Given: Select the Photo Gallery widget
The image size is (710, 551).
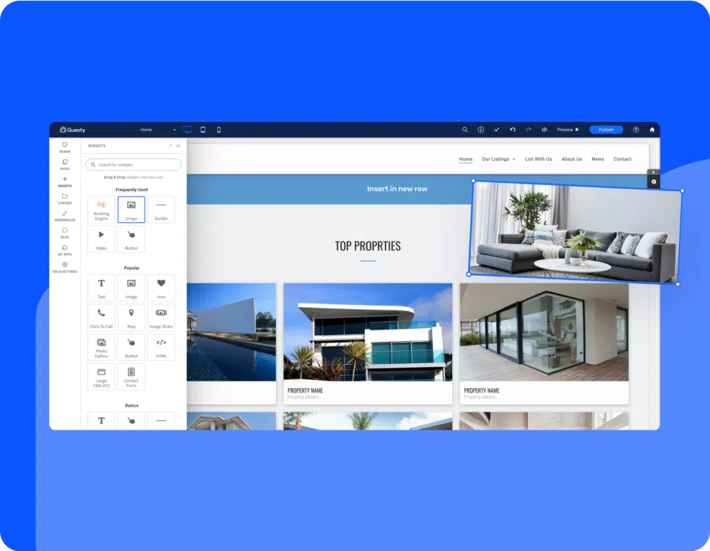Looking at the screenshot, I should pyautogui.click(x=101, y=347).
